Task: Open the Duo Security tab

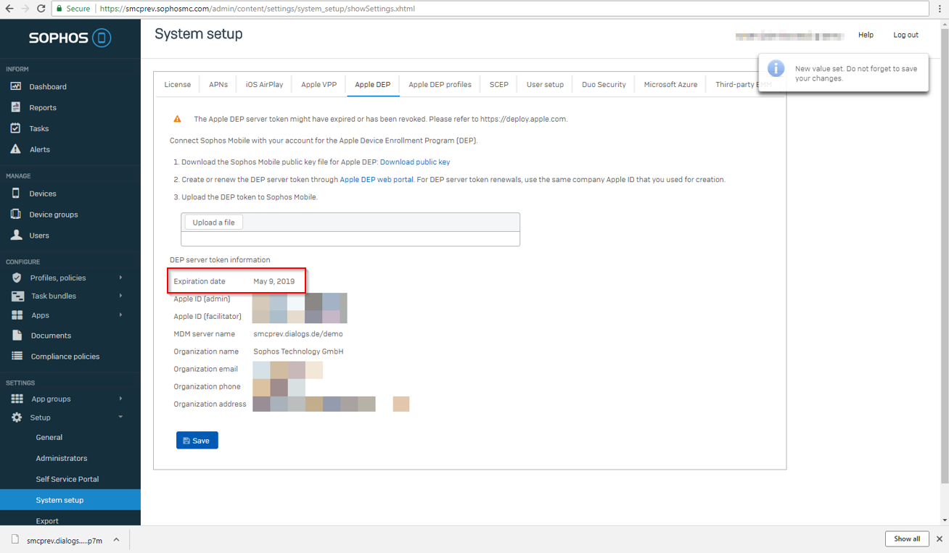Action: coord(603,85)
